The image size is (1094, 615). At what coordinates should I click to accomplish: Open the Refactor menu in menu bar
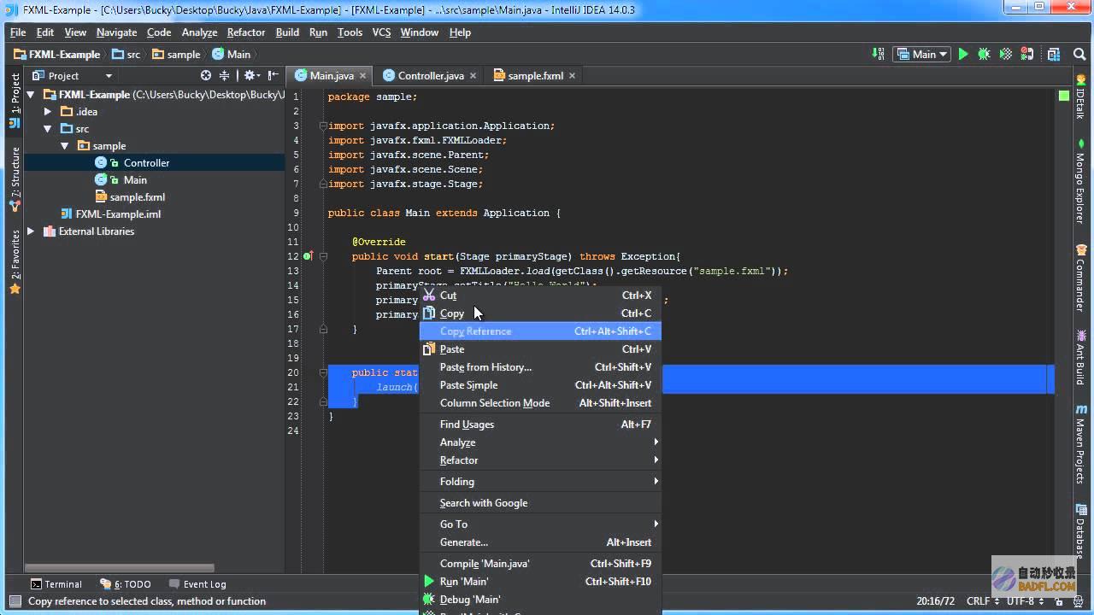pos(246,32)
